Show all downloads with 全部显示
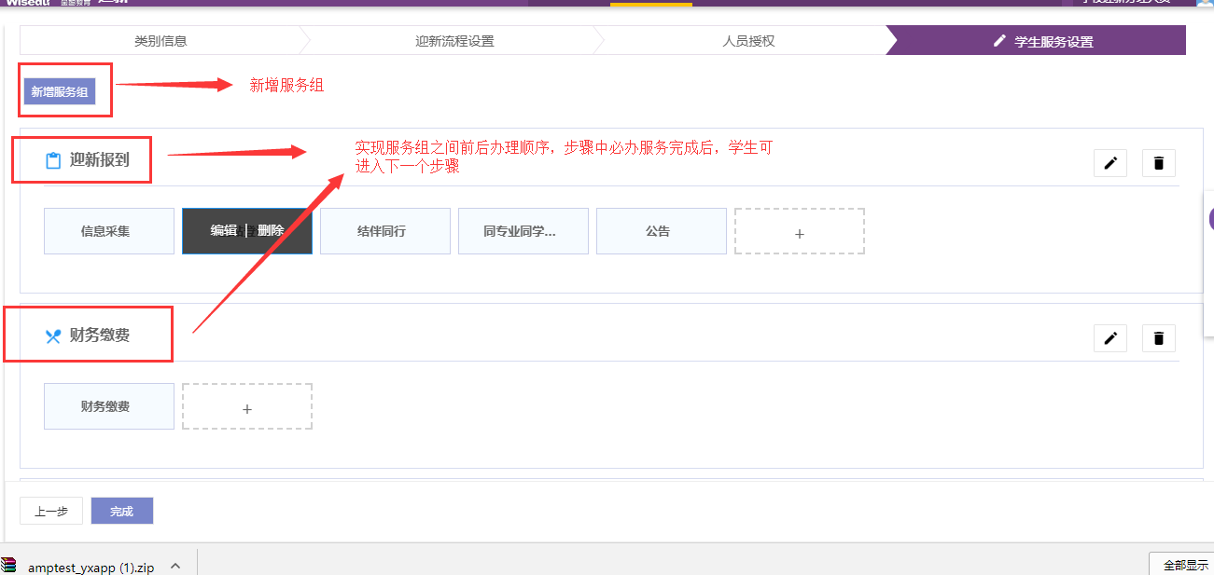Image resolution: width=1214 pixels, height=575 pixels. point(1185,565)
